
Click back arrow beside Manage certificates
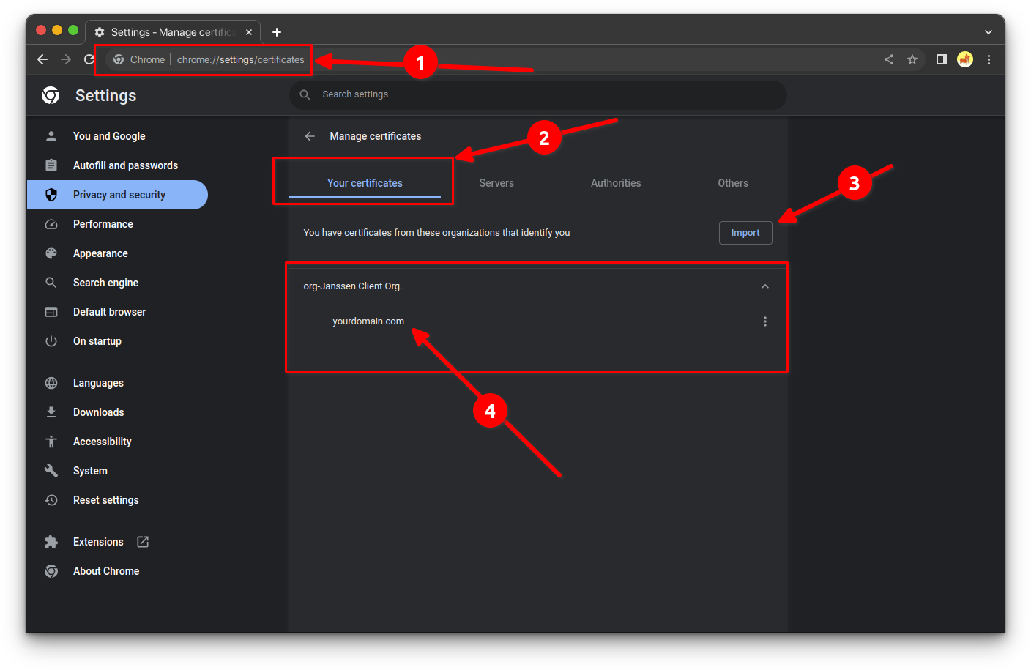coord(310,136)
